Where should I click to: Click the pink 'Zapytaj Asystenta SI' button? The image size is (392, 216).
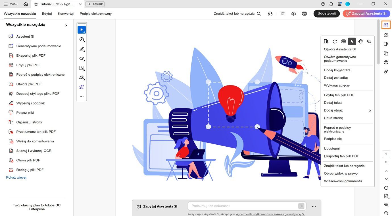[x=366, y=14]
